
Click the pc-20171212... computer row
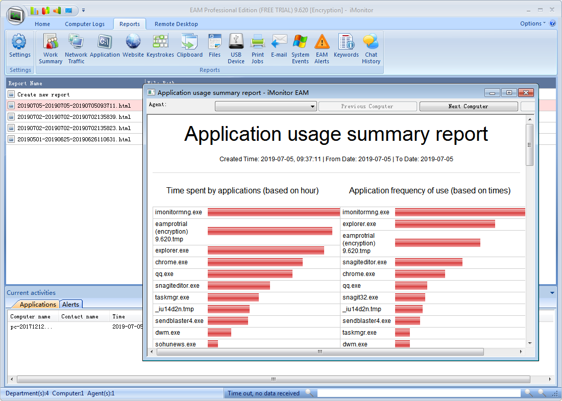75,327
